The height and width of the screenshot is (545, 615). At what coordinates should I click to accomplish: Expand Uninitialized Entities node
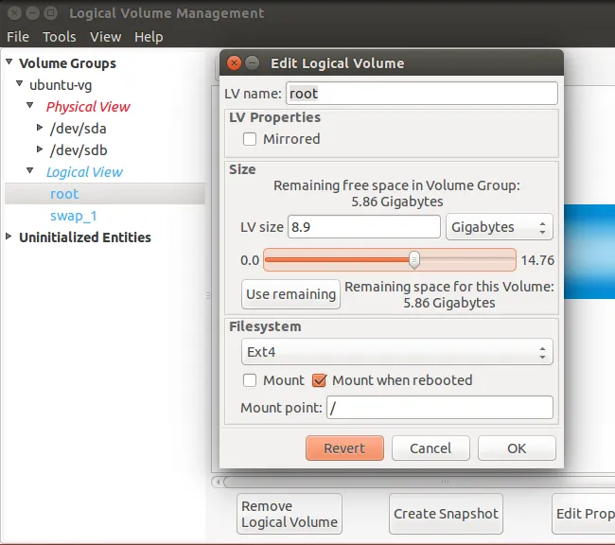click(x=9, y=237)
